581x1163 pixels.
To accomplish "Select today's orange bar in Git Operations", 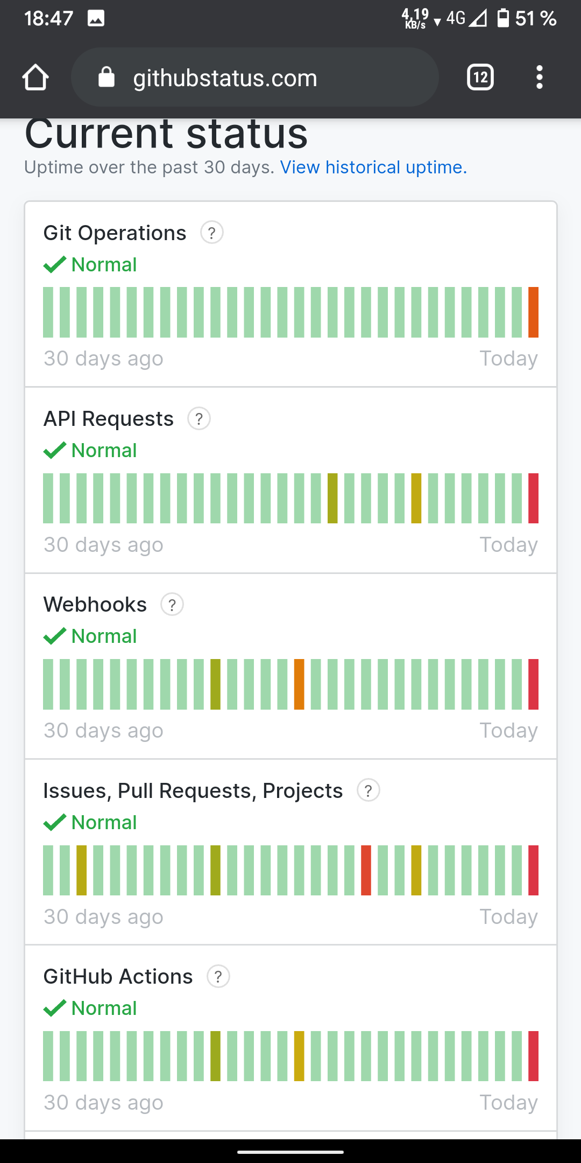I will coord(533,312).
